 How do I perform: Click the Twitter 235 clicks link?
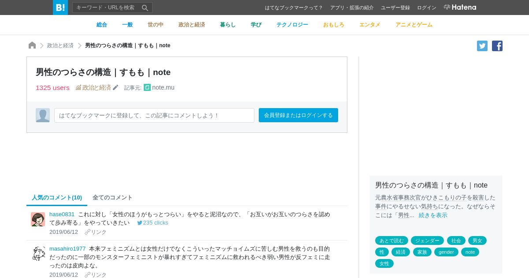point(153,223)
